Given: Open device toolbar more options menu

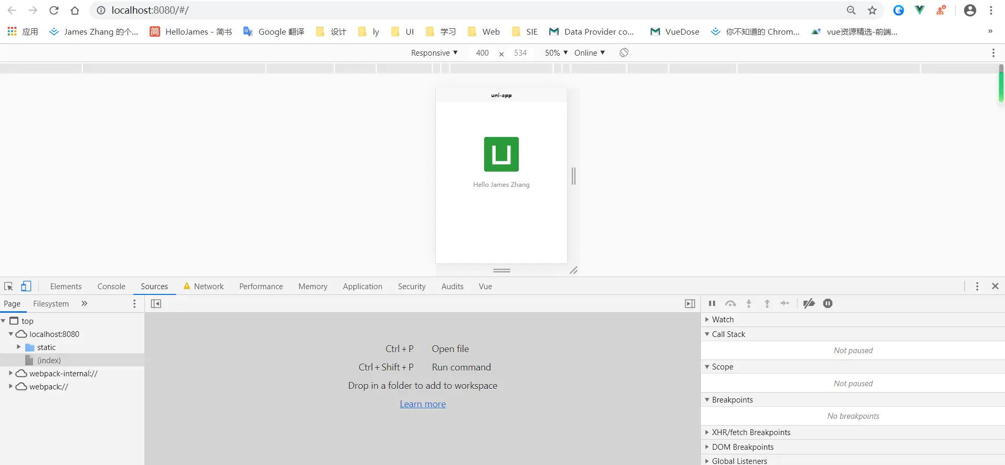Looking at the screenshot, I should point(993,52).
